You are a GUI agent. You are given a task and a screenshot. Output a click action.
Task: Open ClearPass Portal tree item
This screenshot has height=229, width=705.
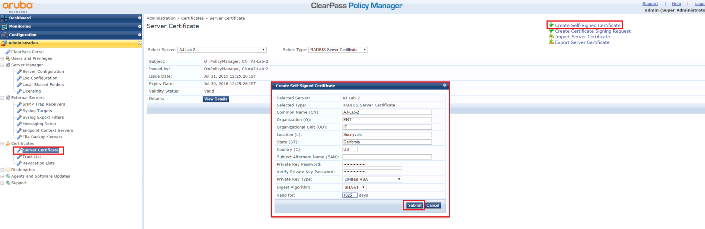click(x=27, y=52)
